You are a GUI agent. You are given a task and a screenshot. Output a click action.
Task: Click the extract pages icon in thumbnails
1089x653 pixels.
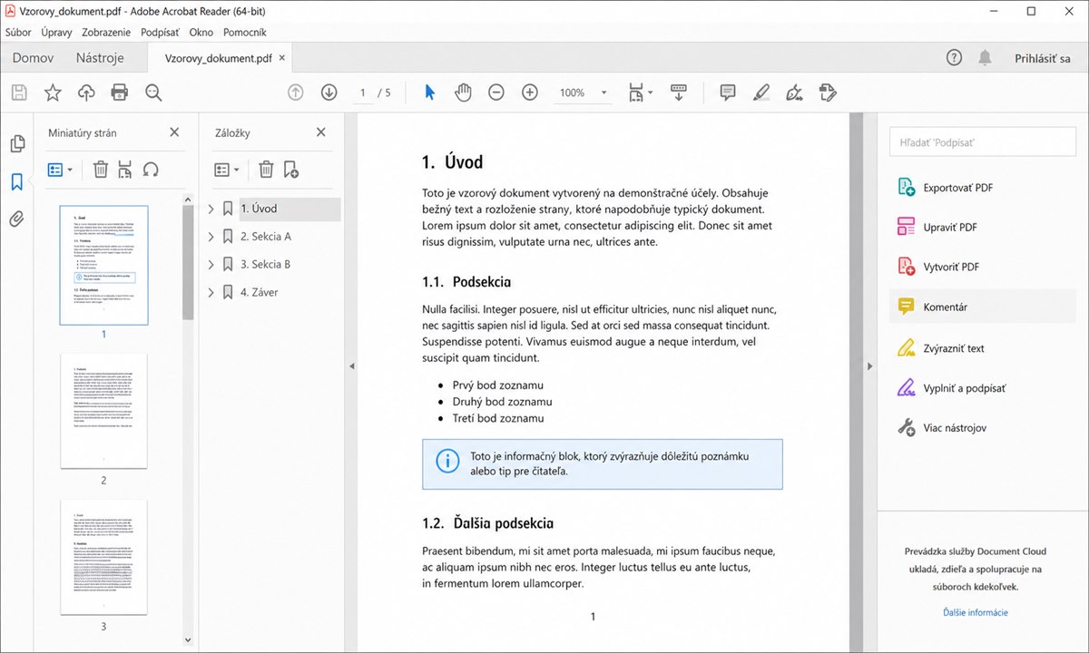125,170
